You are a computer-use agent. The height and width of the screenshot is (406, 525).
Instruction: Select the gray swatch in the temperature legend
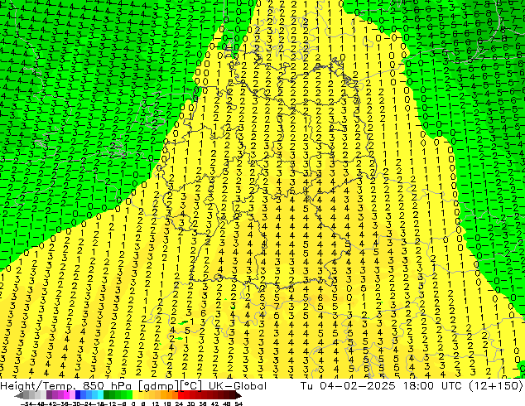point(26,395)
